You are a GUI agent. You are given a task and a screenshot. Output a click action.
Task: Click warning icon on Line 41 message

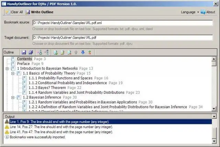pyautogui.click(x=7, y=132)
